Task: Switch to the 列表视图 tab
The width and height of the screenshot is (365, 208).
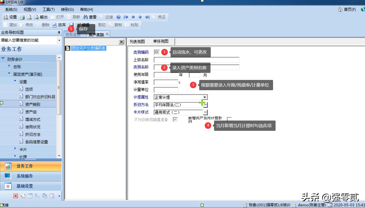Action: point(137,42)
